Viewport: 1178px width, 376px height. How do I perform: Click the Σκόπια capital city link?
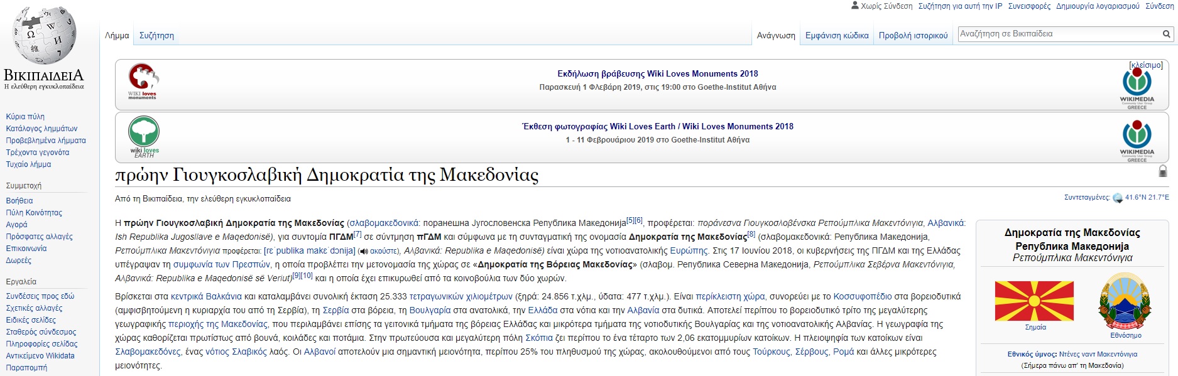point(539,338)
